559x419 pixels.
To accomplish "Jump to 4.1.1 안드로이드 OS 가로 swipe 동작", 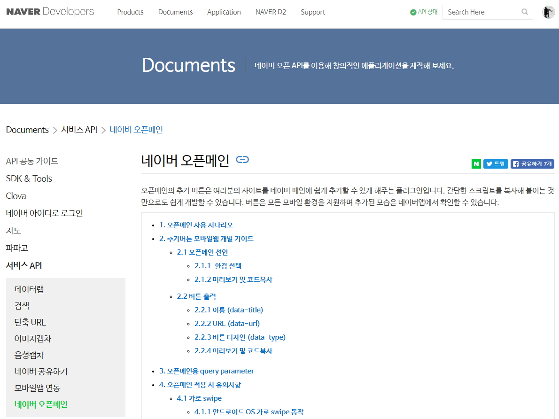I will (249, 411).
